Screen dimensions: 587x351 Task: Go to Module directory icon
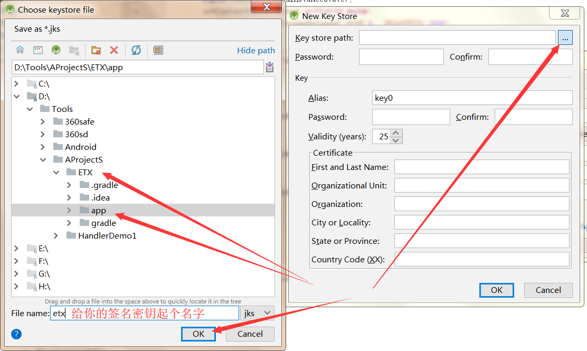coord(74,50)
